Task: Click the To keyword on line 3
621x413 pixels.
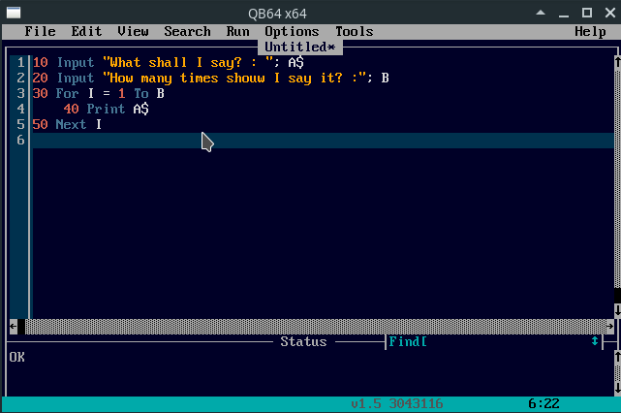Action: point(141,93)
